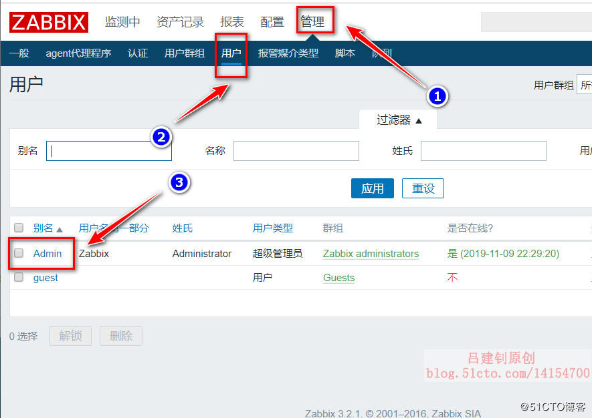Viewport: 592px width, 418px height.
Task: Click the Zabbix 3.2.1 footer text
Action: click(x=393, y=413)
